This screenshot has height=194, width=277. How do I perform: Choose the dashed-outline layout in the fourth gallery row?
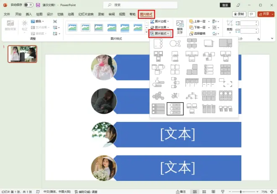click(x=226, y=83)
